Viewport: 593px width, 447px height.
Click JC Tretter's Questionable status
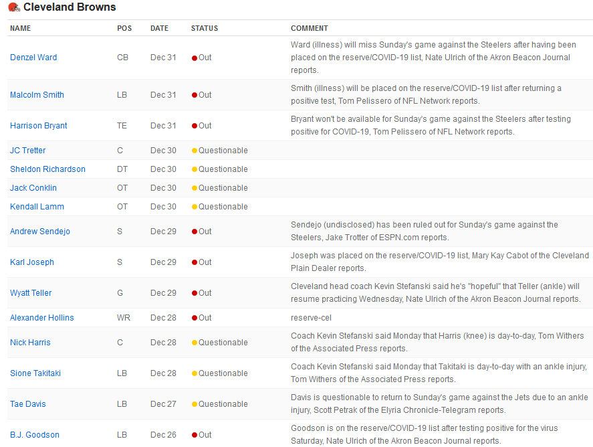220,151
